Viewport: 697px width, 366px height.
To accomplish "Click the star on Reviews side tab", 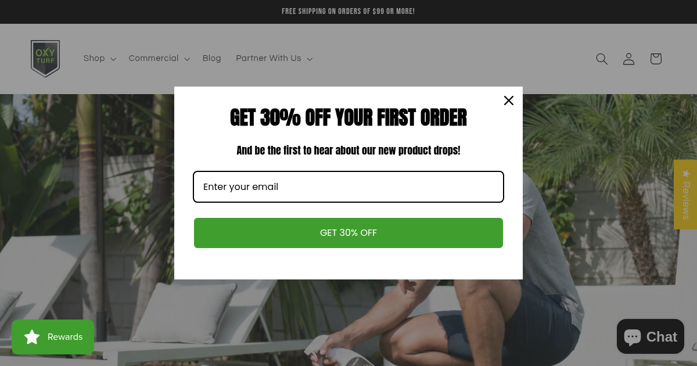I will click(x=686, y=174).
